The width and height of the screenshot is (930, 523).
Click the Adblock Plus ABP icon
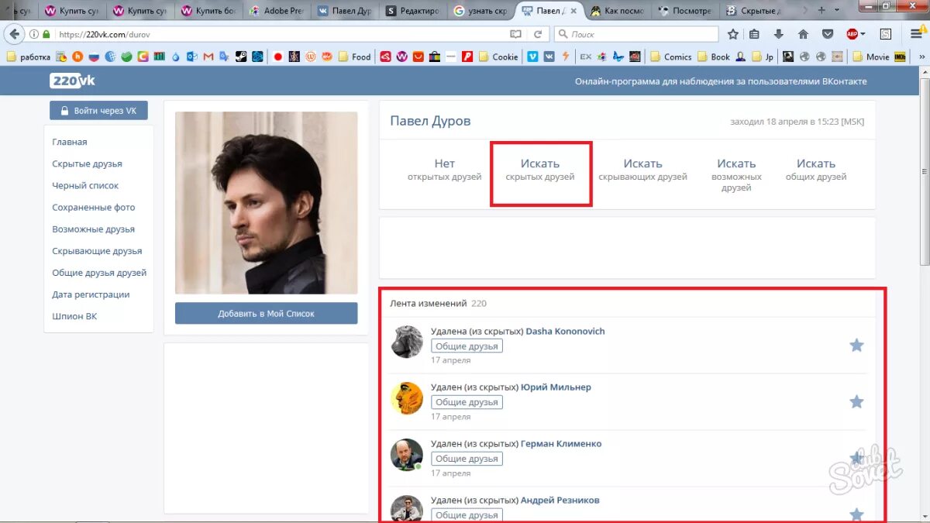pyautogui.click(x=852, y=35)
